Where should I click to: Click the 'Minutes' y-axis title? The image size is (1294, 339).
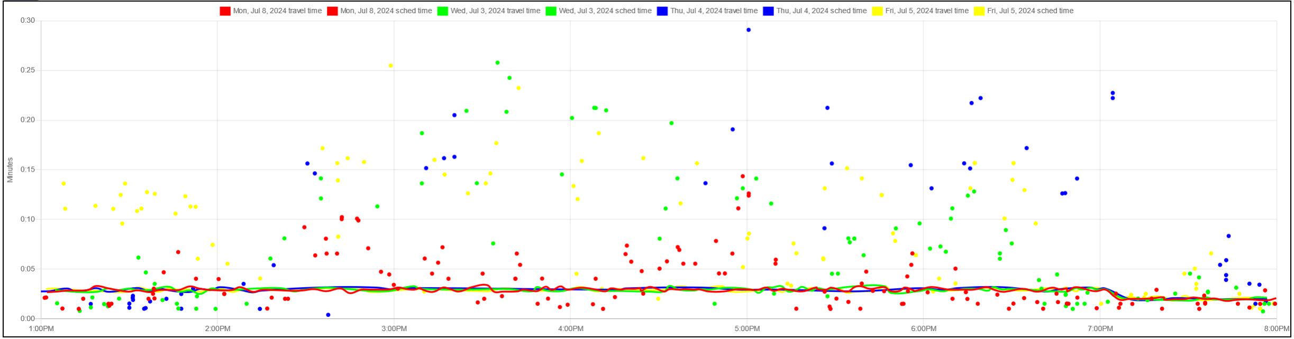point(10,170)
